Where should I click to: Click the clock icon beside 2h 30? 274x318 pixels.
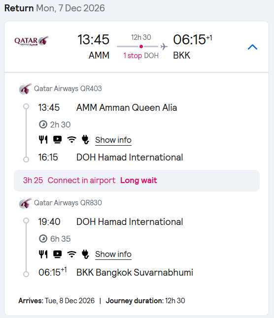coord(43,125)
